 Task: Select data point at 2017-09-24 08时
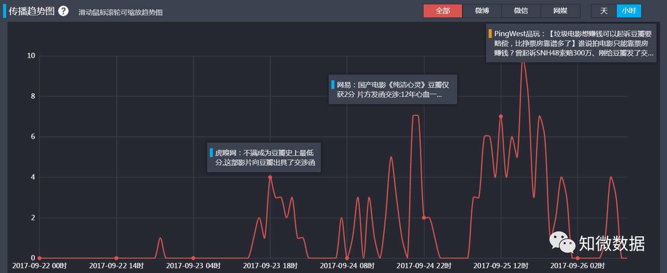click(x=347, y=258)
